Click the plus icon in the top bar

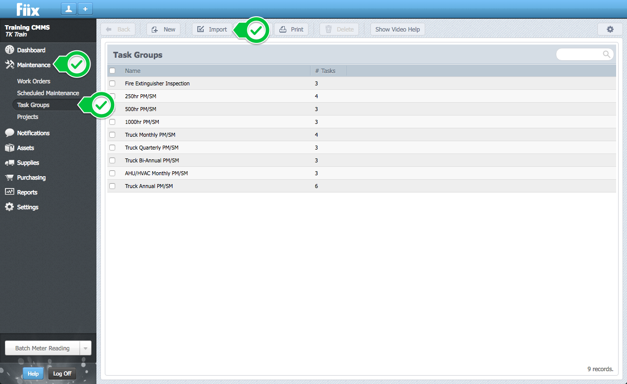[85, 9]
